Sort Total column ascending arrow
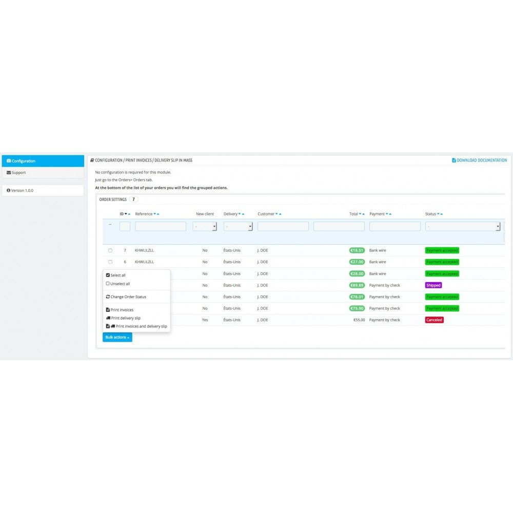Viewport: 513px width, 513px height. 364,214
